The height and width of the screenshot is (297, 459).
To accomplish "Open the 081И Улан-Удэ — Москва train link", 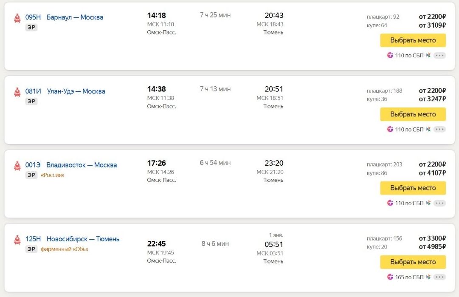I will click(65, 91).
